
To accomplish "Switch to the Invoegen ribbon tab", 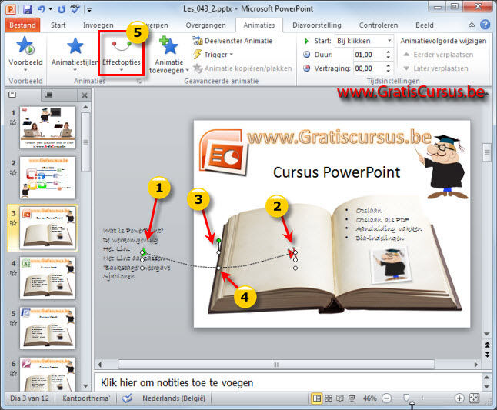I will [x=98, y=25].
